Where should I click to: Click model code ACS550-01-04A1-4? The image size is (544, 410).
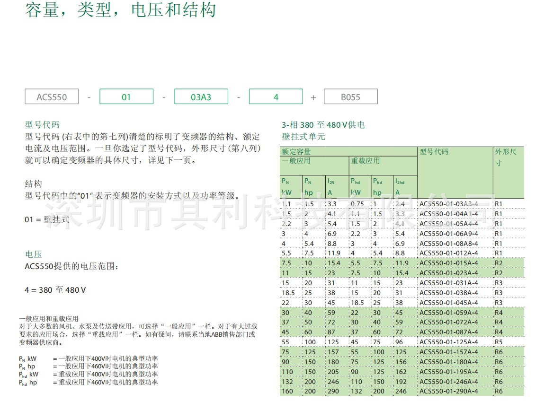(448, 214)
